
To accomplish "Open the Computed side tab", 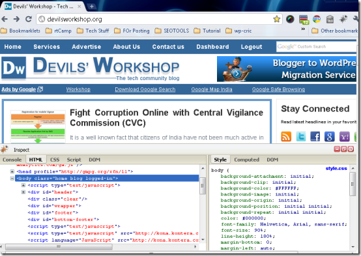I will tap(246, 160).
